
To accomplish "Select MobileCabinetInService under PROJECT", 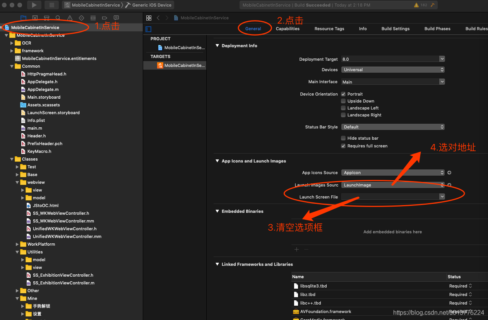I will coord(181,48).
